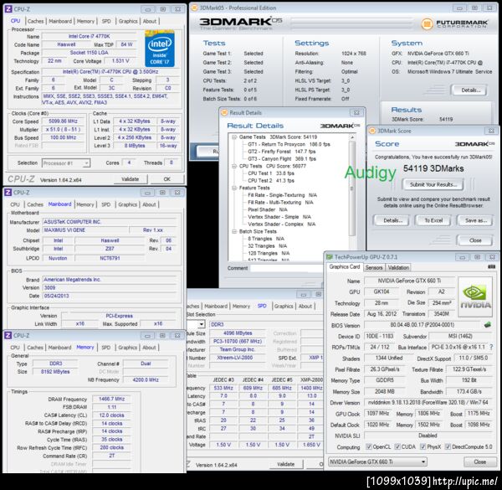Screen dimensions: 502x490
Task: Click the Futuremark Corporation logo
Action: pyautogui.click(x=454, y=23)
